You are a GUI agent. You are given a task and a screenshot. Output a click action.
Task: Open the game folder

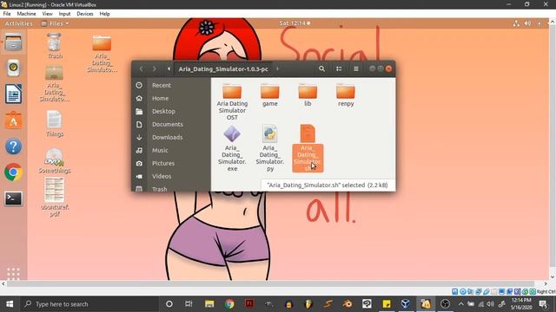(270, 94)
